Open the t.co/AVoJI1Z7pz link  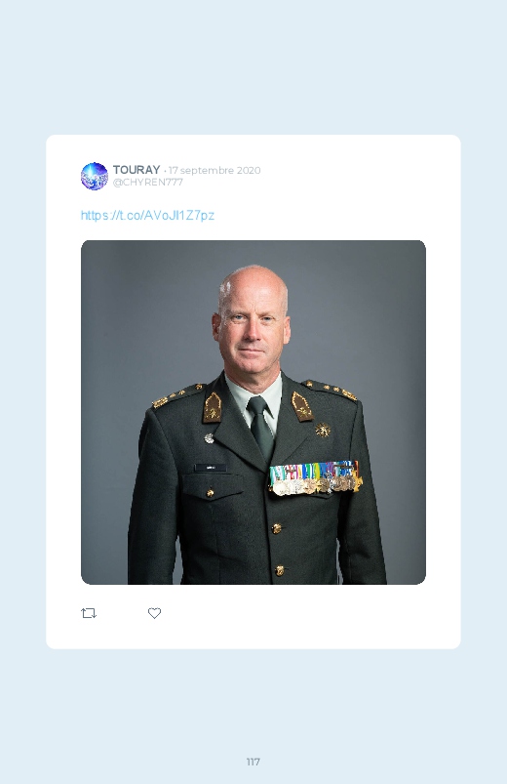coord(147,216)
